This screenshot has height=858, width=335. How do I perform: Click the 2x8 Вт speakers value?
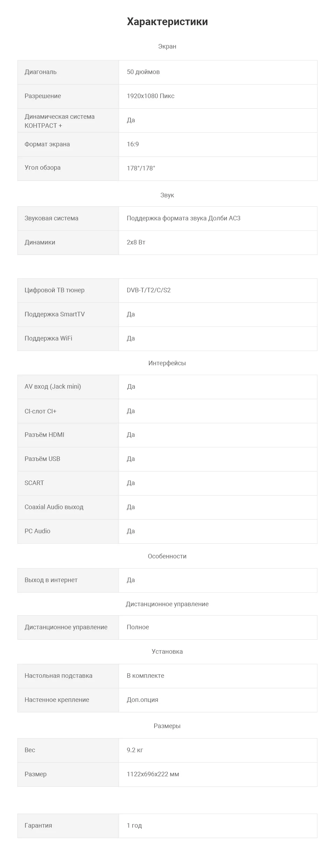[x=136, y=242]
